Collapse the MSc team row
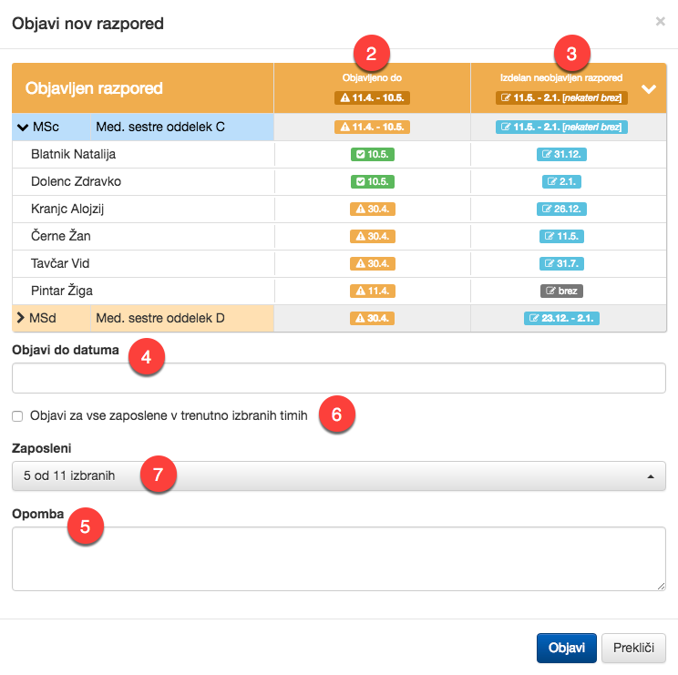Image resolution: width=678 pixels, height=675 pixels. [24, 128]
